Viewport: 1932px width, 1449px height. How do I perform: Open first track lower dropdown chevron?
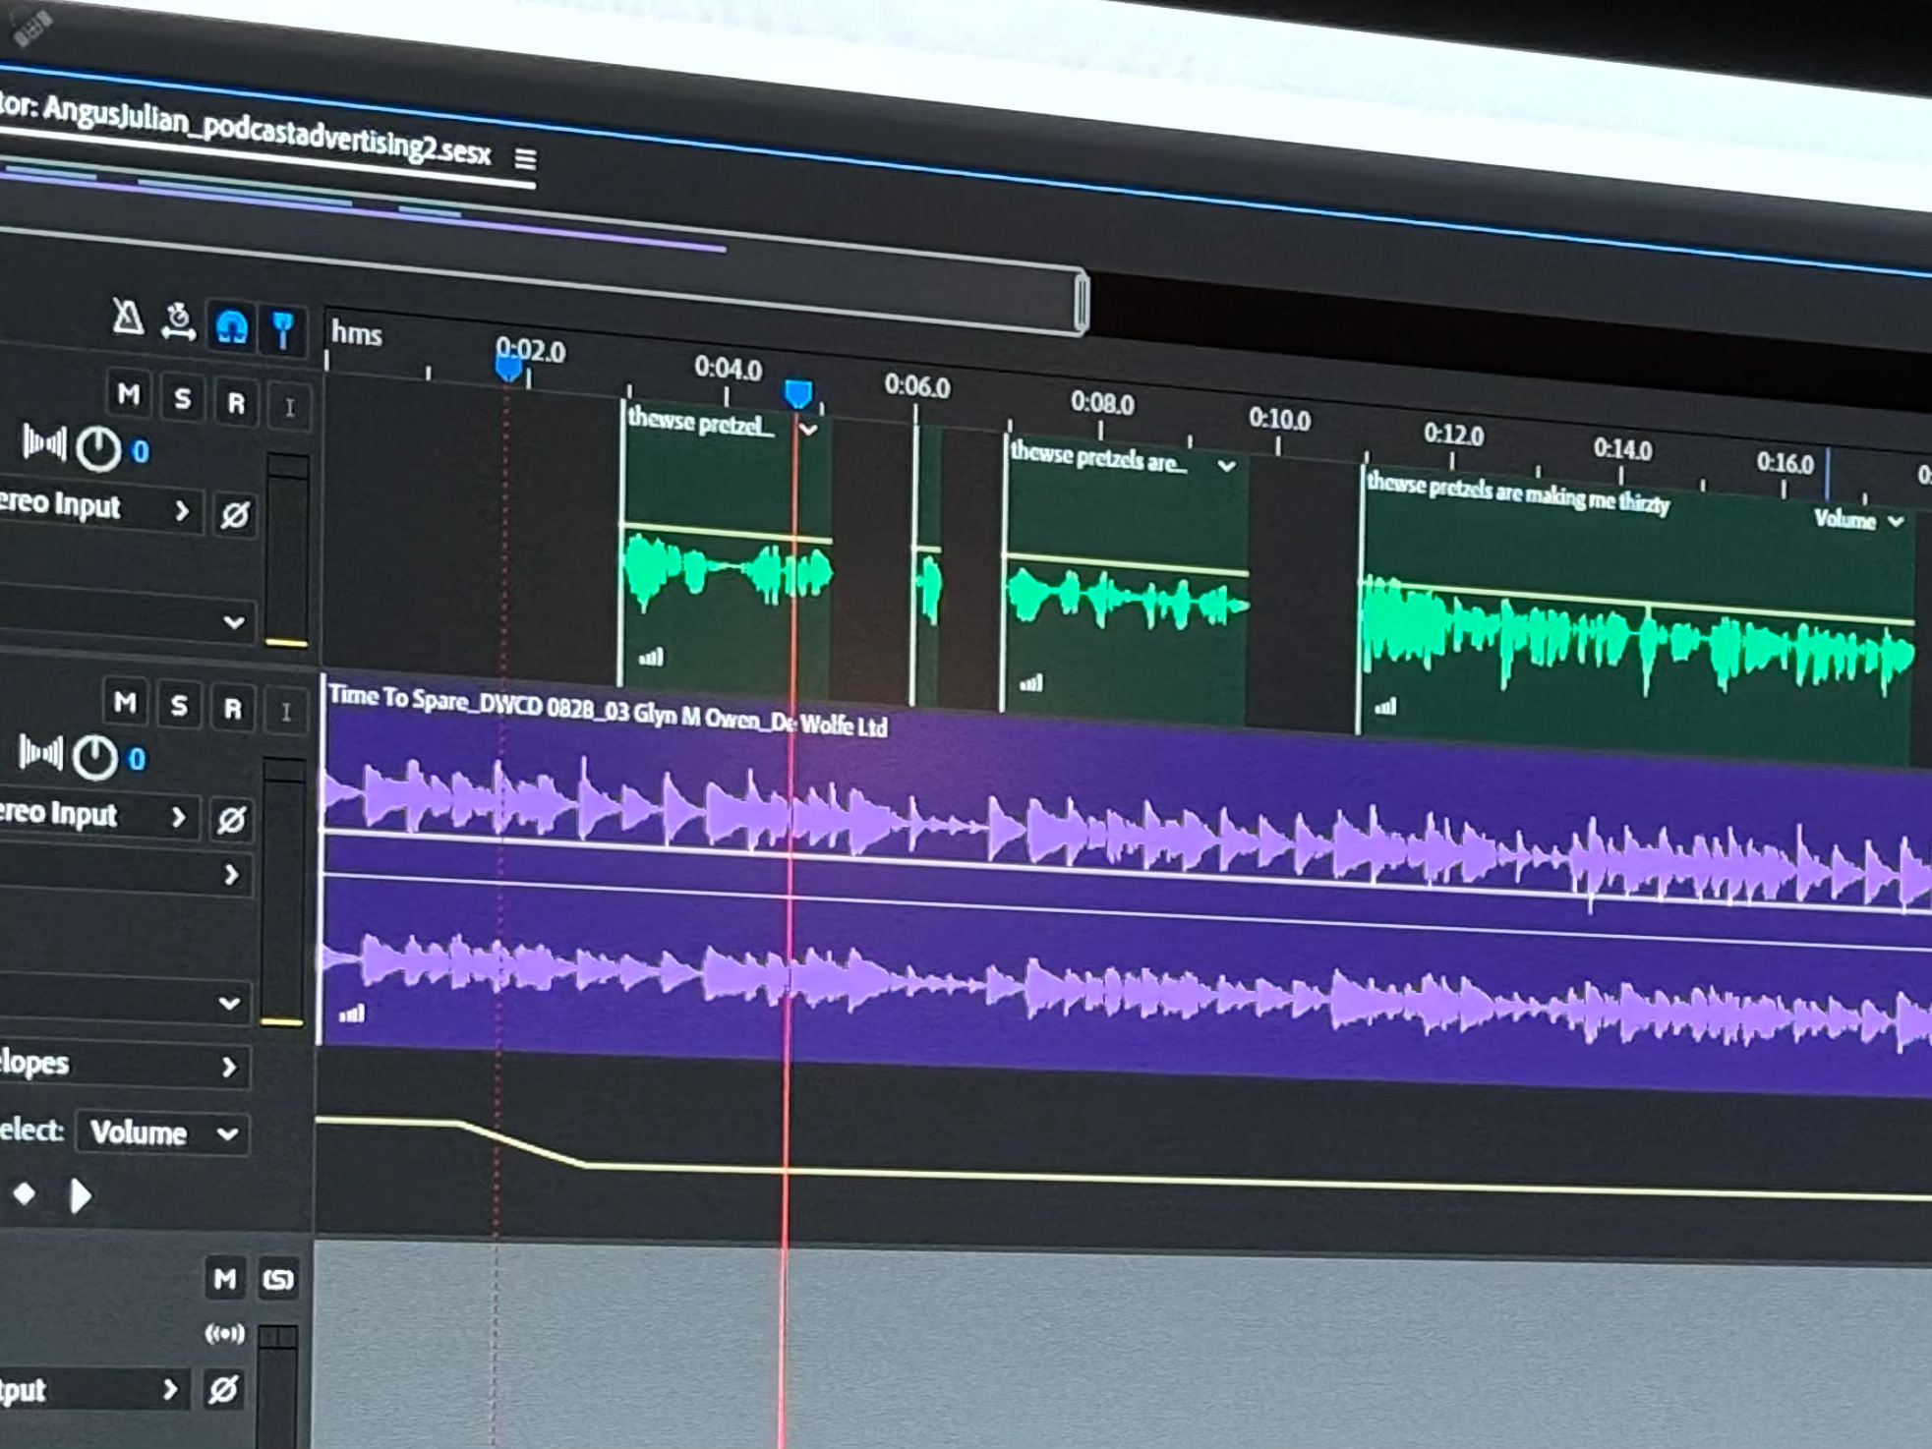[233, 622]
